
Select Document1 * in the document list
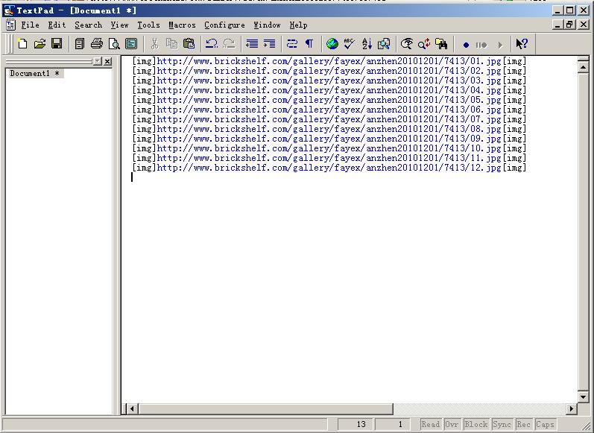pyautogui.click(x=35, y=74)
